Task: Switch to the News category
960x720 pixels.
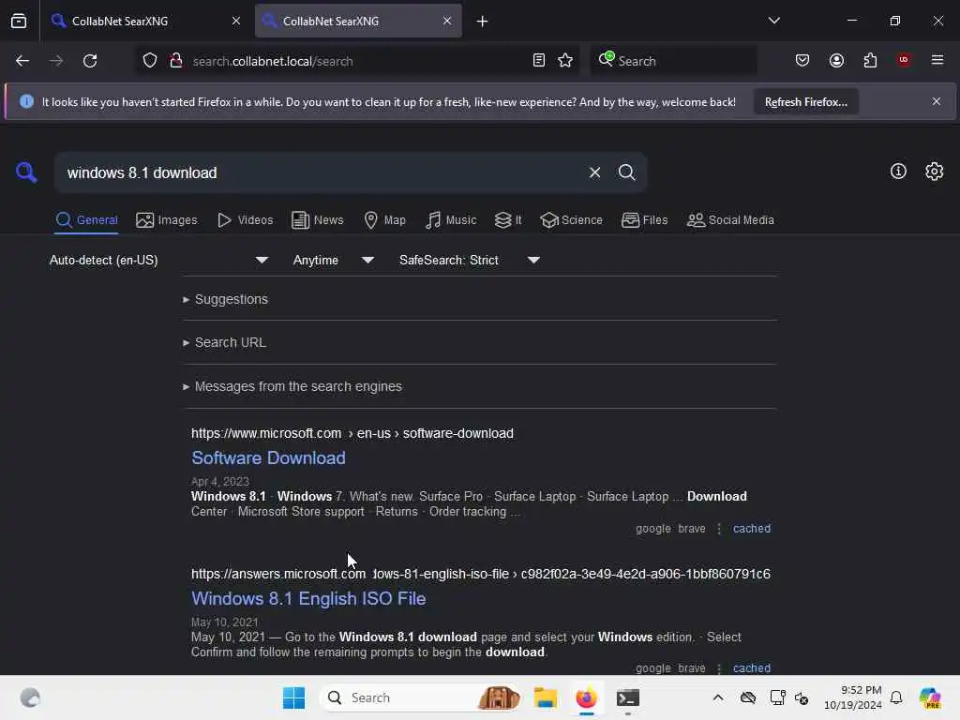Action: click(x=318, y=220)
